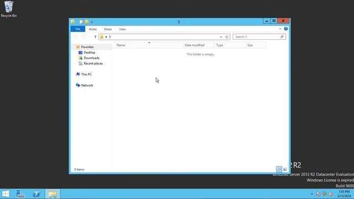Click the Back navigation arrow
The height and width of the screenshot is (199, 354).
coord(76,37)
